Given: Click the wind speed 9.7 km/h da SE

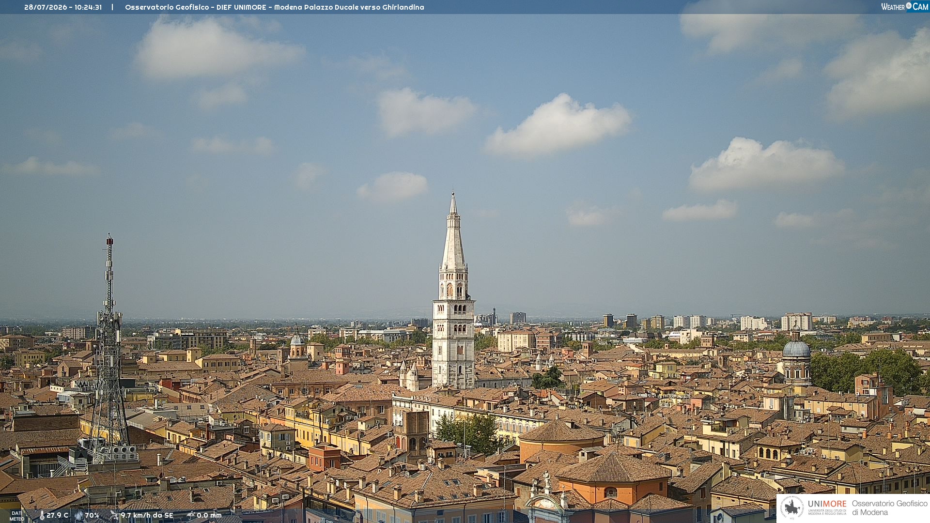Looking at the screenshot, I should coord(147,515).
